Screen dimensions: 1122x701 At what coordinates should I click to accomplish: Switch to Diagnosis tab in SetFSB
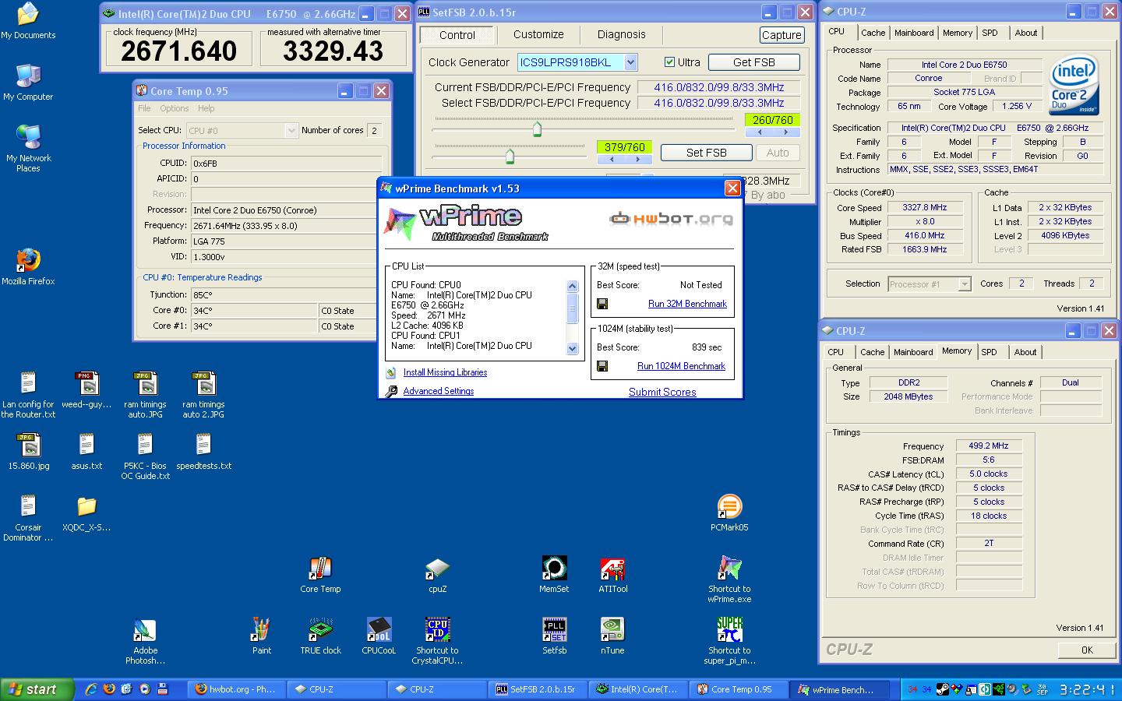(621, 34)
